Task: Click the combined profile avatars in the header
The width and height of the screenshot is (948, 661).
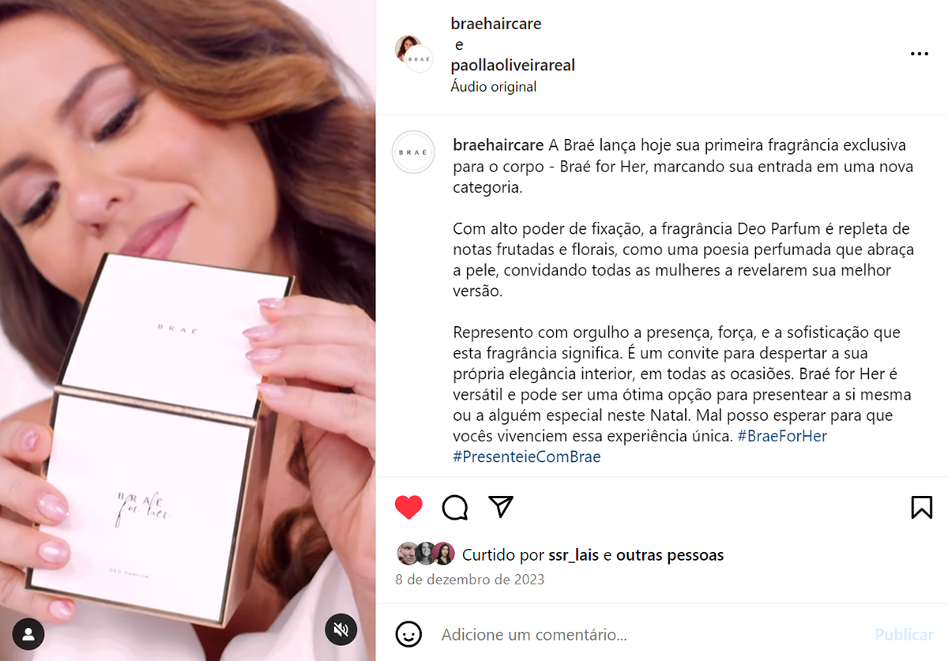Action: (414, 54)
